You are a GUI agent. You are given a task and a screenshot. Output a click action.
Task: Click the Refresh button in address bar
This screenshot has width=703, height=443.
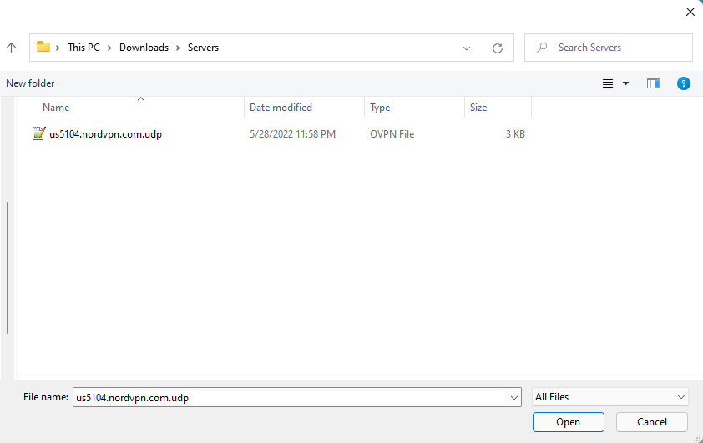coord(498,48)
